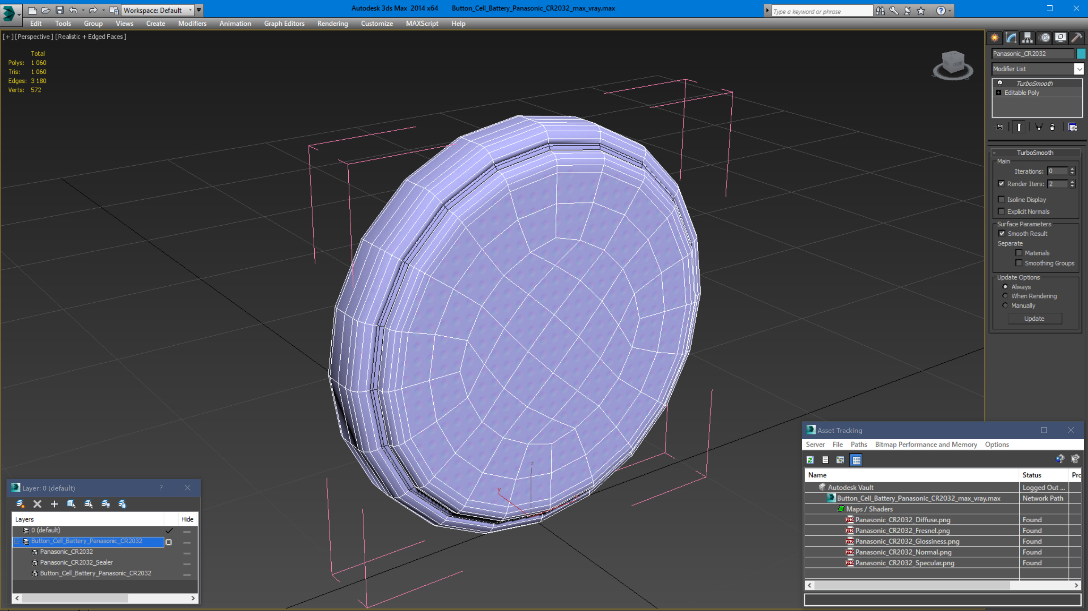The image size is (1088, 611).
Task: Click the object color swatch beside name
Action: click(1081, 54)
